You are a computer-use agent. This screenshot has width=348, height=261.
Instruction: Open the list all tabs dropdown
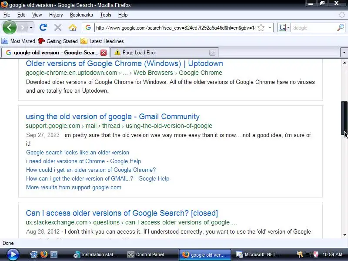click(344, 53)
